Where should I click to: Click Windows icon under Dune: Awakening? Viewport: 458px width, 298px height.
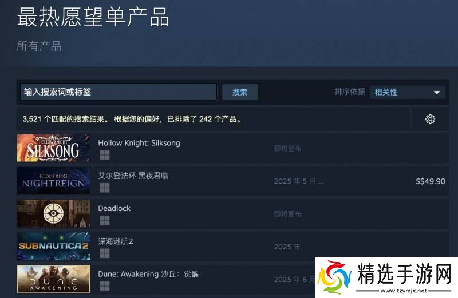105,286
